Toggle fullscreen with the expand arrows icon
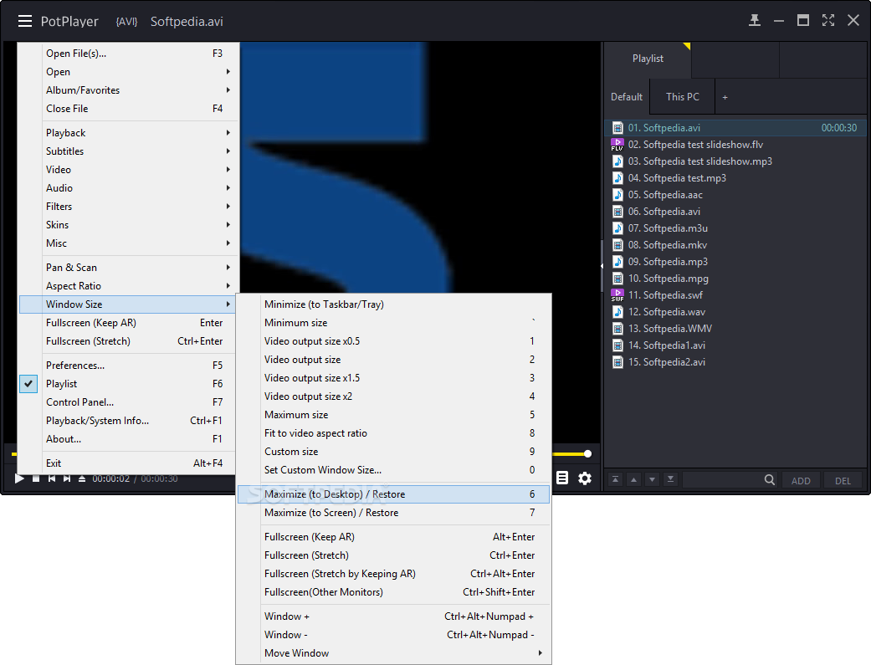The image size is (871, 665). [x=828, y=21]
